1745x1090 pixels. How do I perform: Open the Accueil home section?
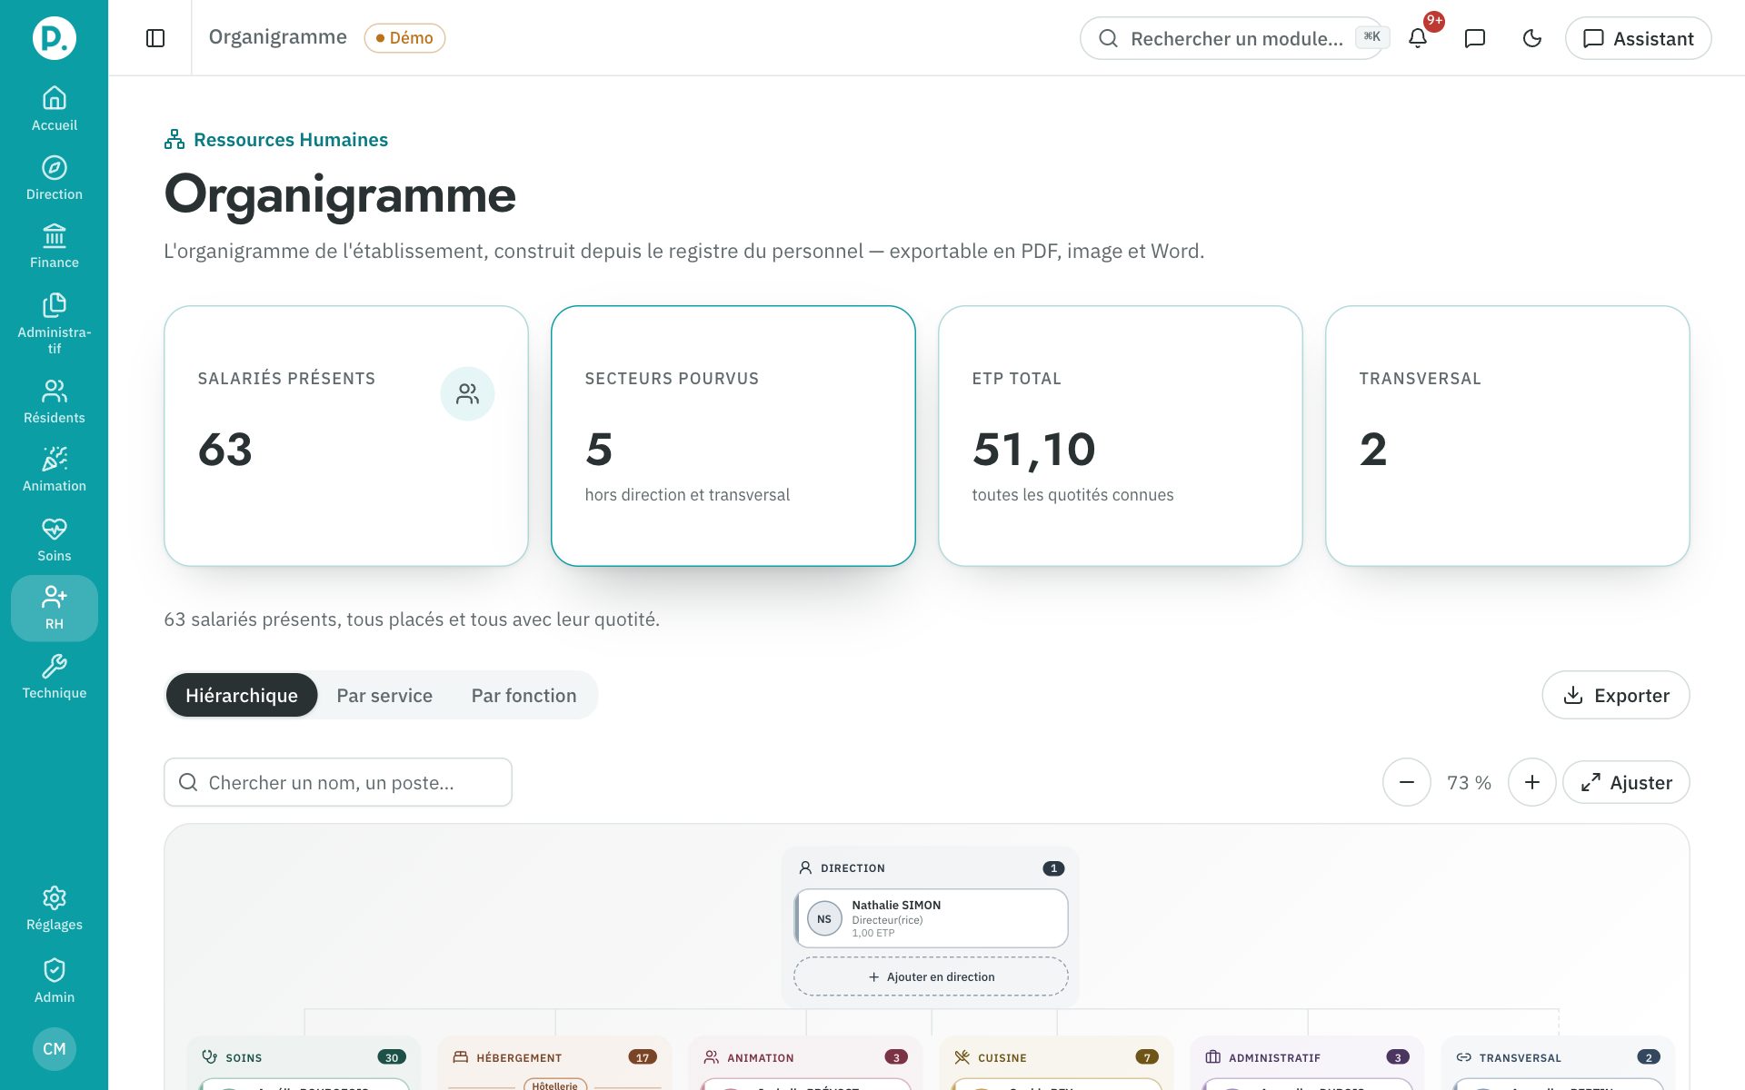click(55, 108)
